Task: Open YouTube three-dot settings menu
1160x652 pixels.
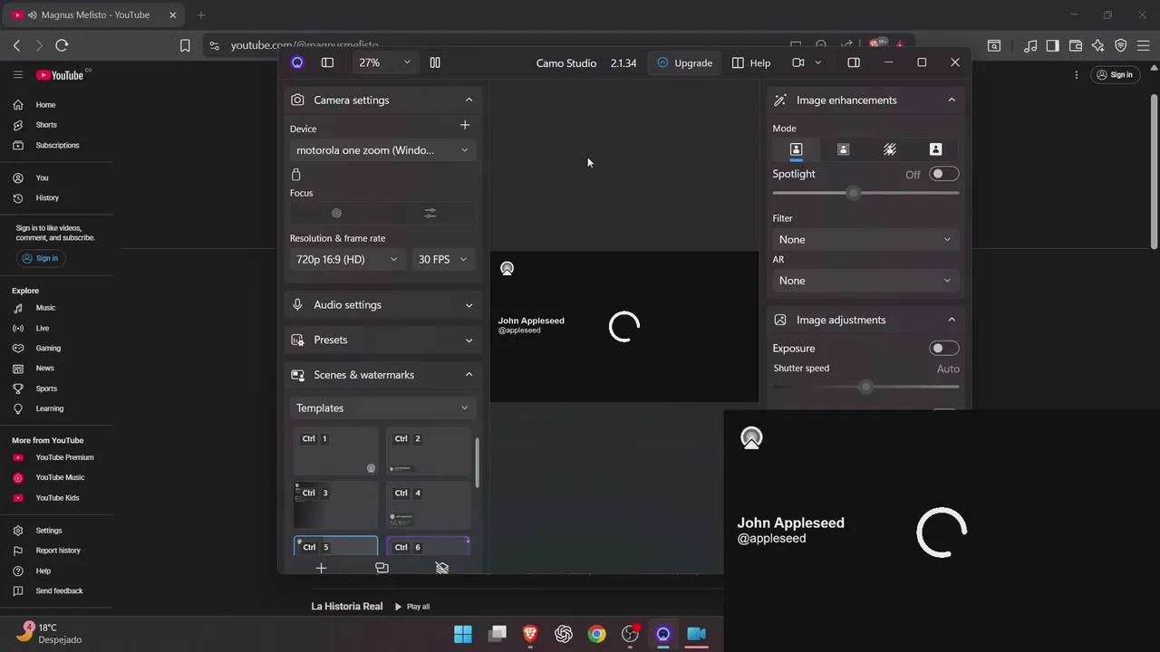Action: (1077, 75)
